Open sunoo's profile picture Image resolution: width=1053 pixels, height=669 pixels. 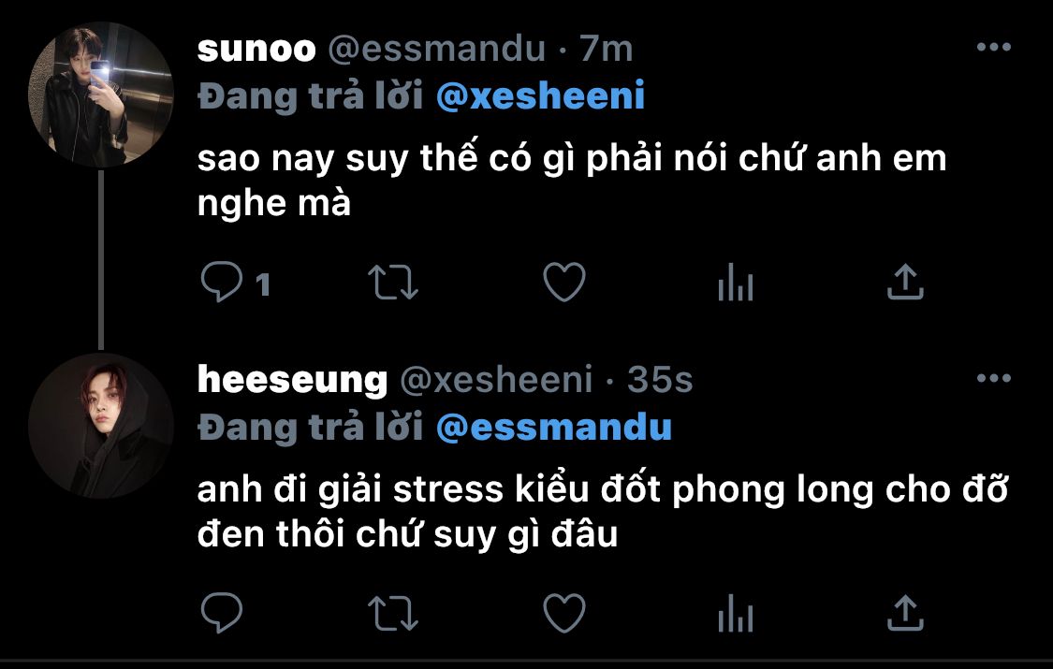click(x=101, y=94)
